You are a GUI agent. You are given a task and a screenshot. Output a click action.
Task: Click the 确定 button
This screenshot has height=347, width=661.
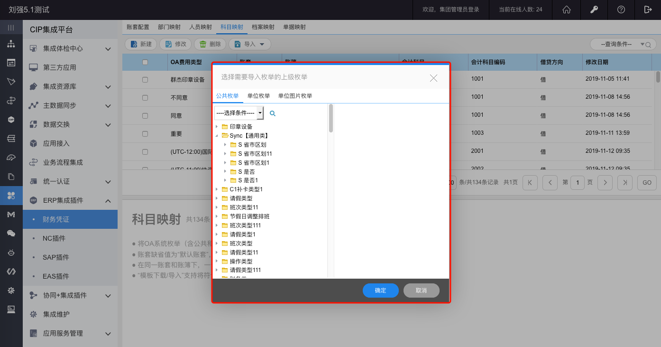[380, 291]
